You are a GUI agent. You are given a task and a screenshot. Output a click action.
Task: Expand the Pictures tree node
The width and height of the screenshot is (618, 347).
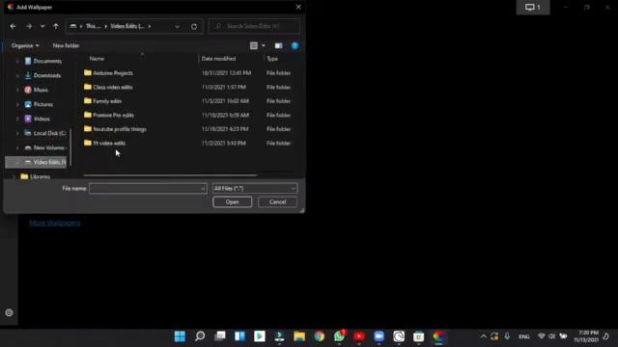point(17,104)
